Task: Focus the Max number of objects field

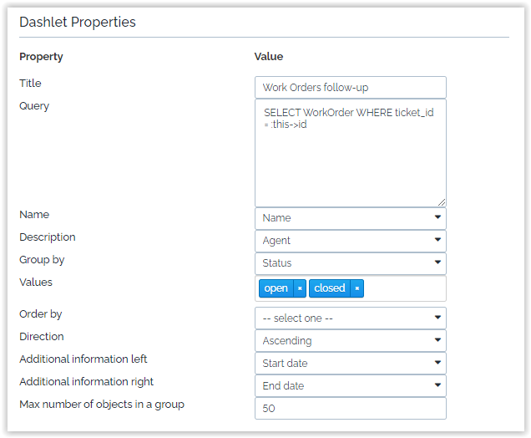Action: click(350, 409)
